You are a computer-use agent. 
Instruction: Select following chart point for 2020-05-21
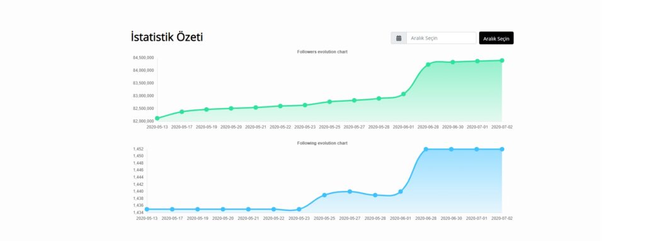point(248,209)
